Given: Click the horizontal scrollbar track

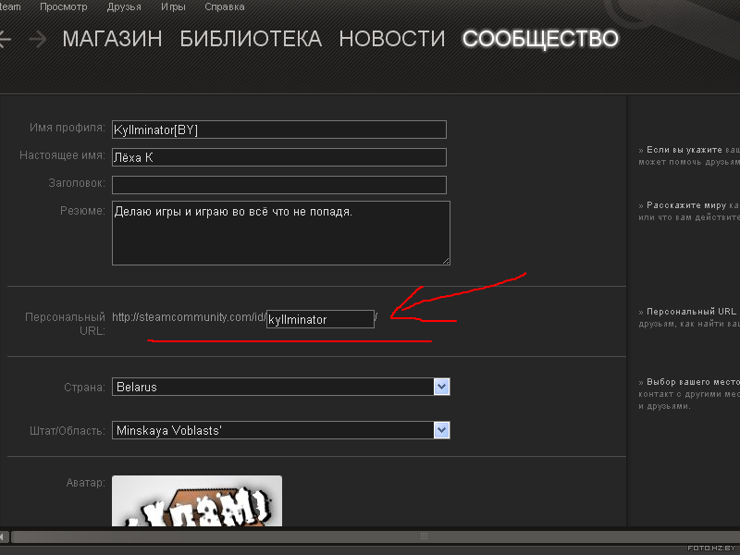Looking at the screenshot, I should [x=376, y=536].
